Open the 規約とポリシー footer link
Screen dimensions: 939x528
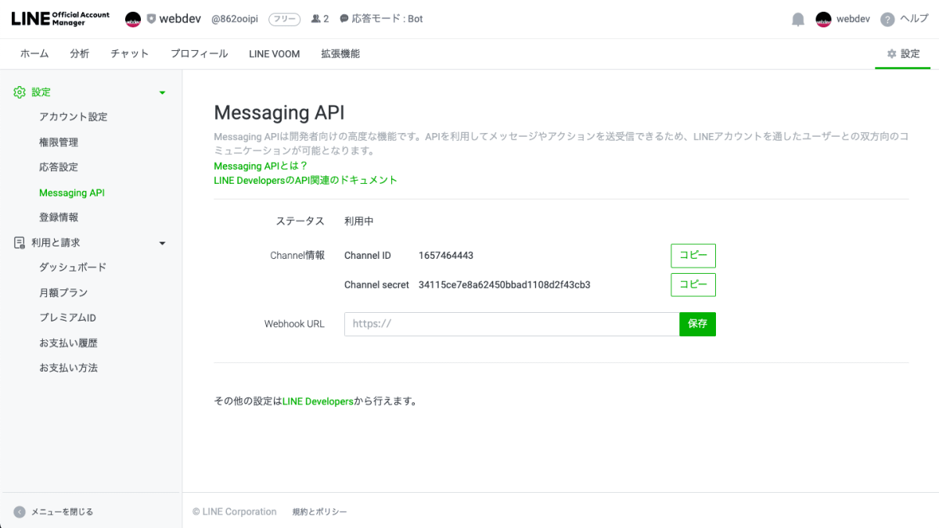[319, 512]
